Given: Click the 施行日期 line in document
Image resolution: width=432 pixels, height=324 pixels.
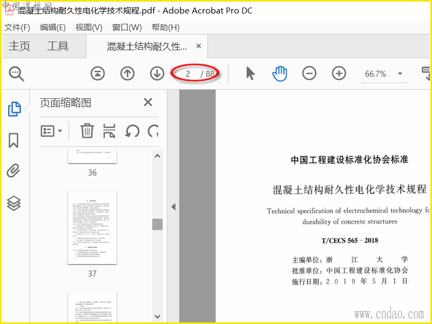Looking at the screenshot, I should click(x=350, y=281).
